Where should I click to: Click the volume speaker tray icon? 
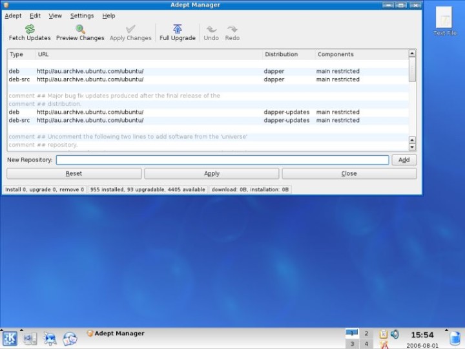[x=395, y=334]
